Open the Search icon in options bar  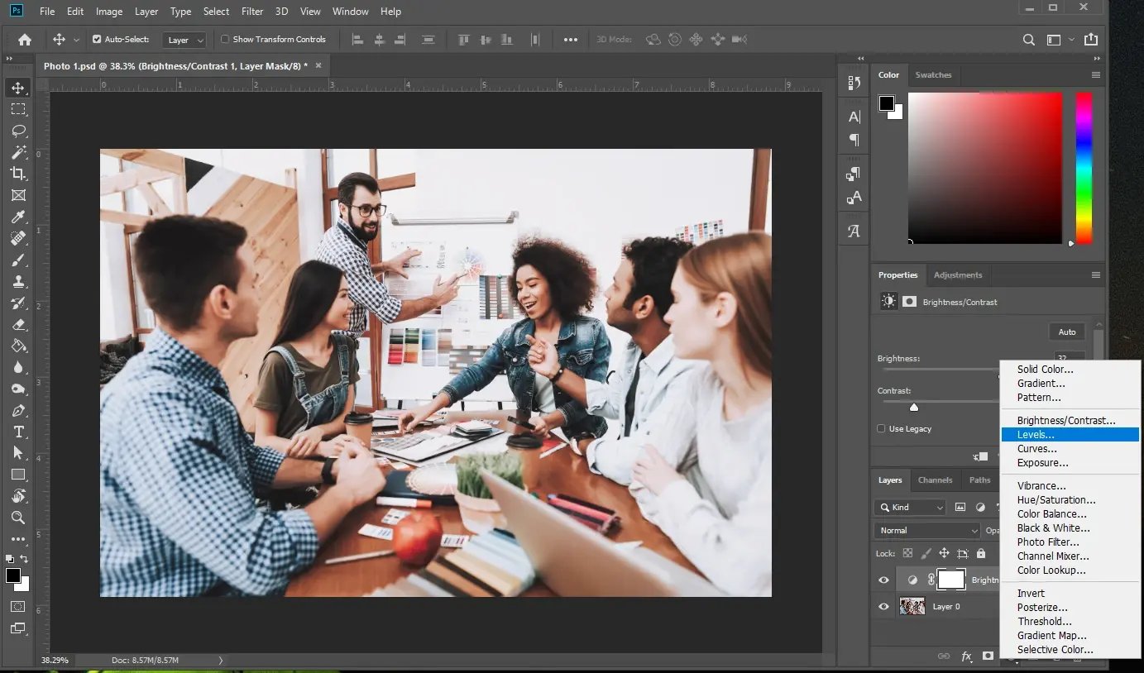1028,39
